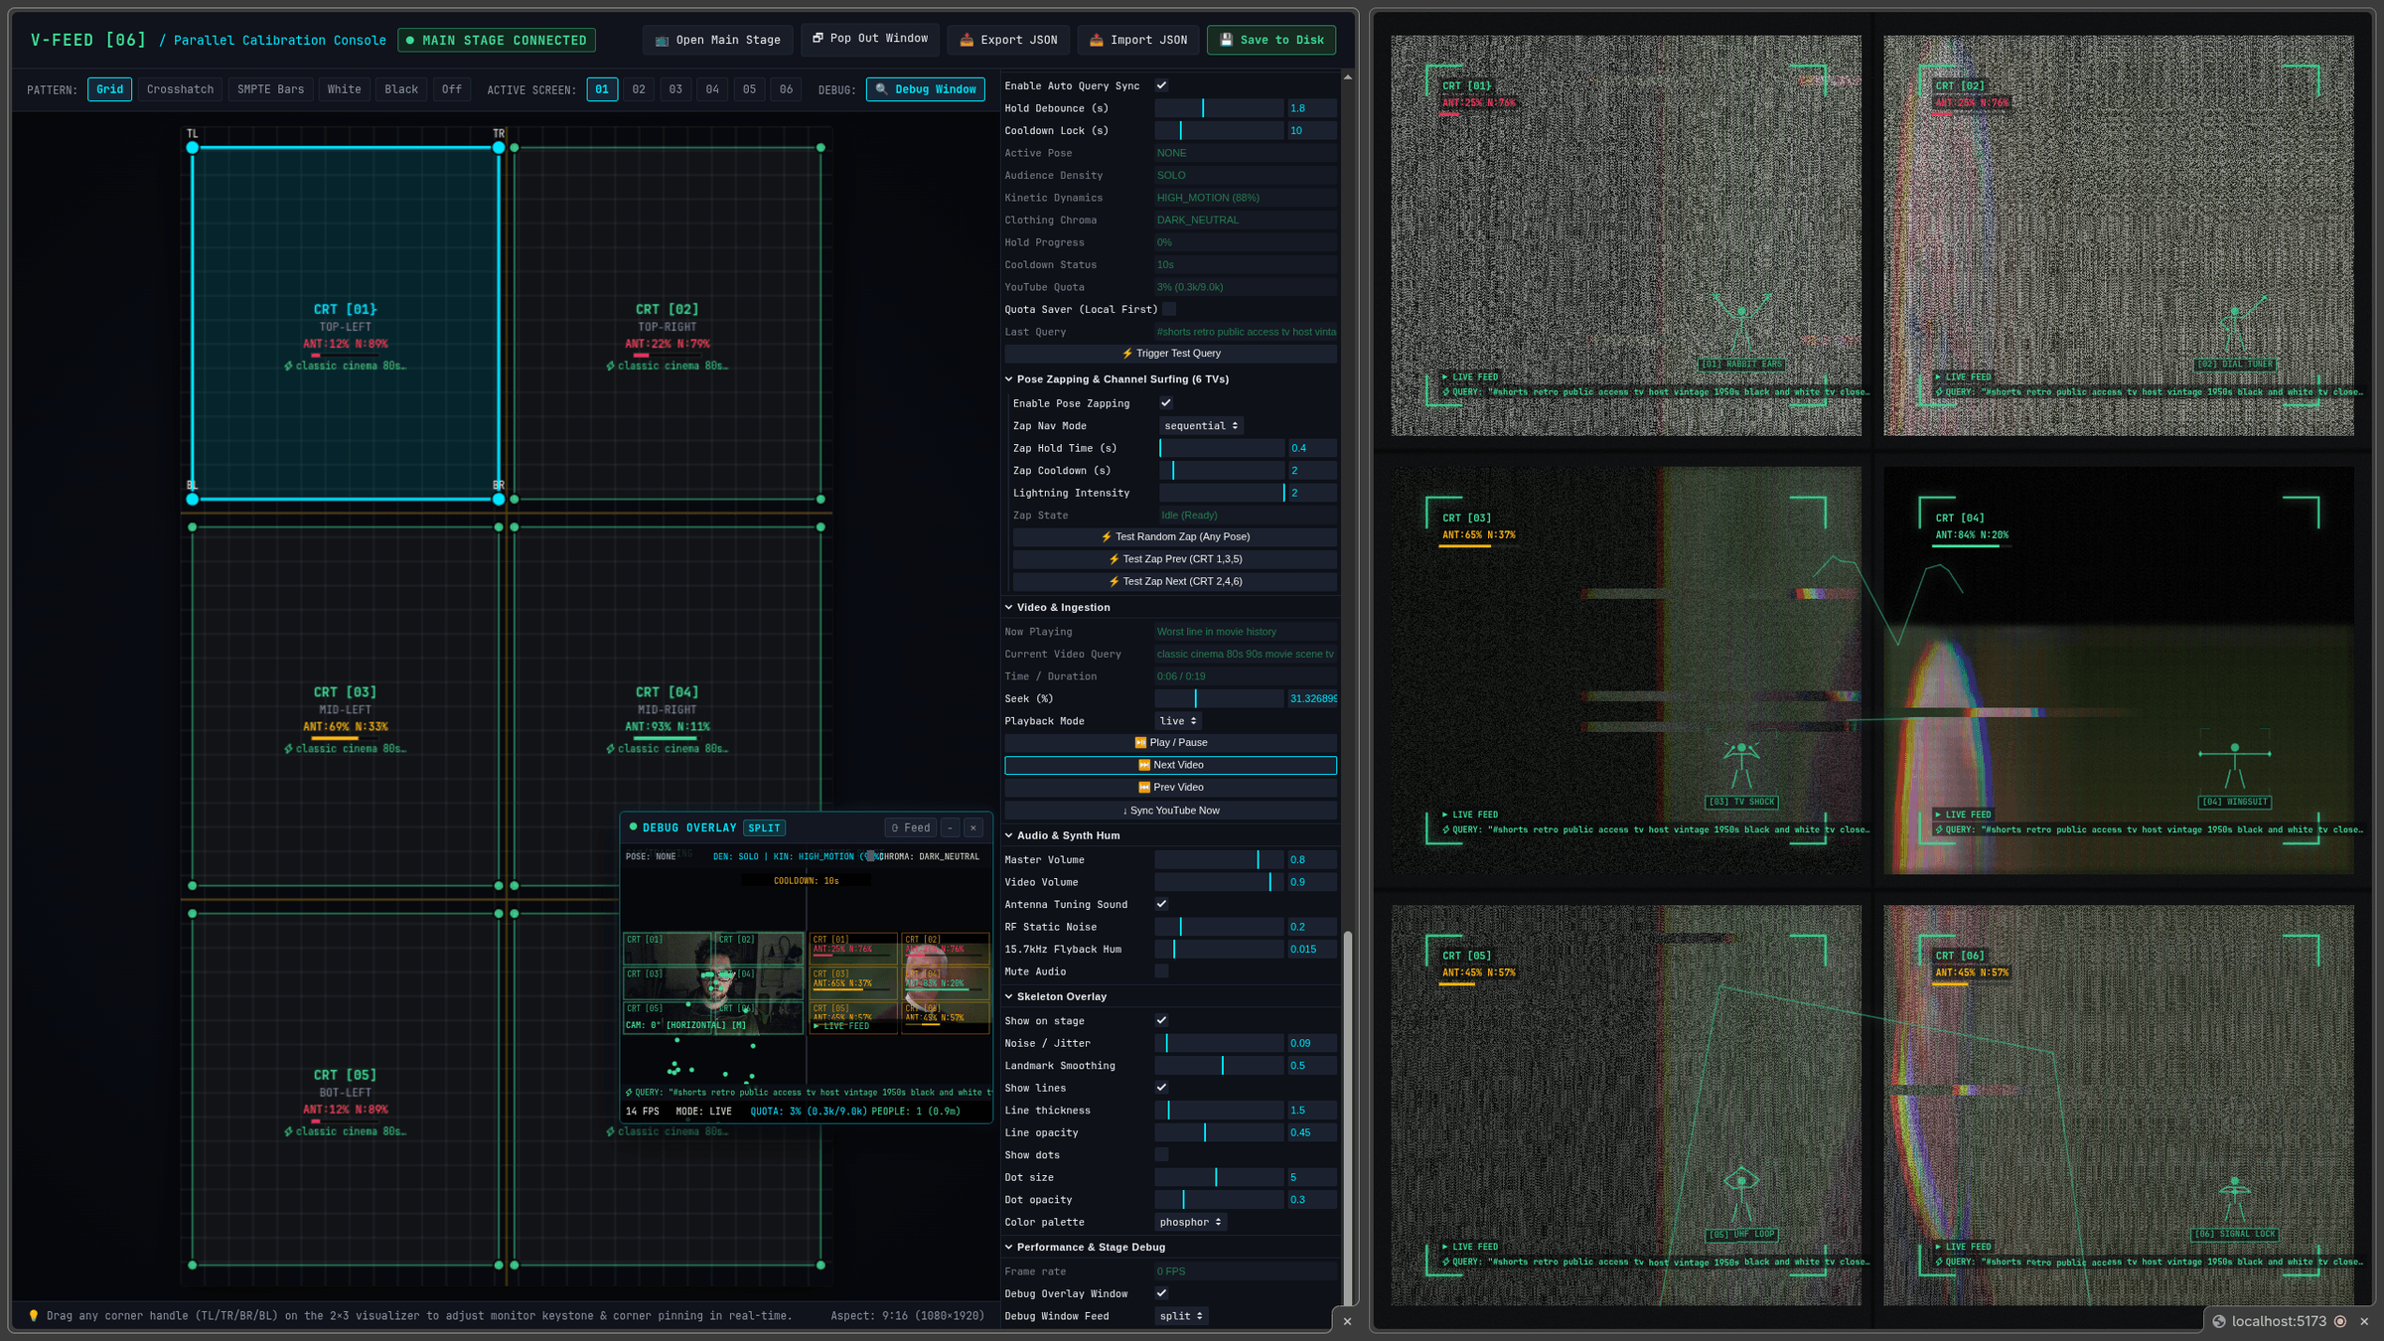Image resolution: width=2384 pixels, height=1341 pixels.
Task: Click Play / Pause video control
Action: 1171,742
